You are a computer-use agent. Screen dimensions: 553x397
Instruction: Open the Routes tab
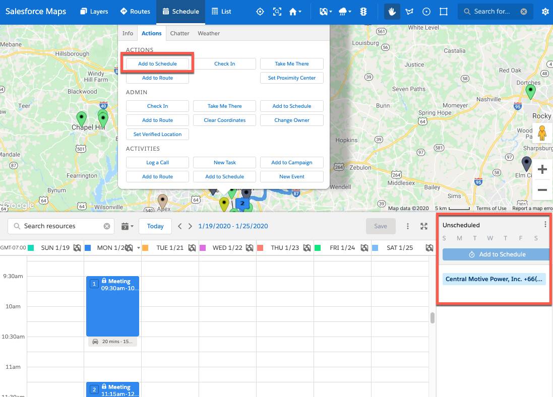pos(136,12)
